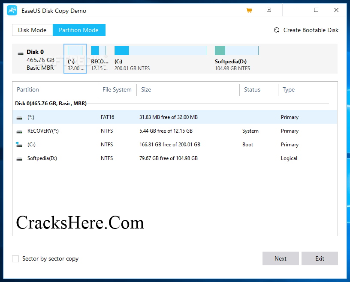Click '31.83 MB free of 32.00 MB' cell
The image size is (350, 282).
(169, 117)
